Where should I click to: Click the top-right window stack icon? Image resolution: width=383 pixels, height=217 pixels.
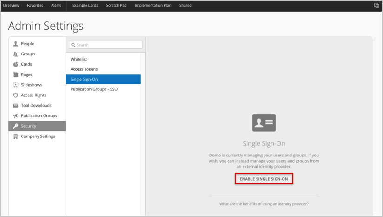click(x=376, y=6)
